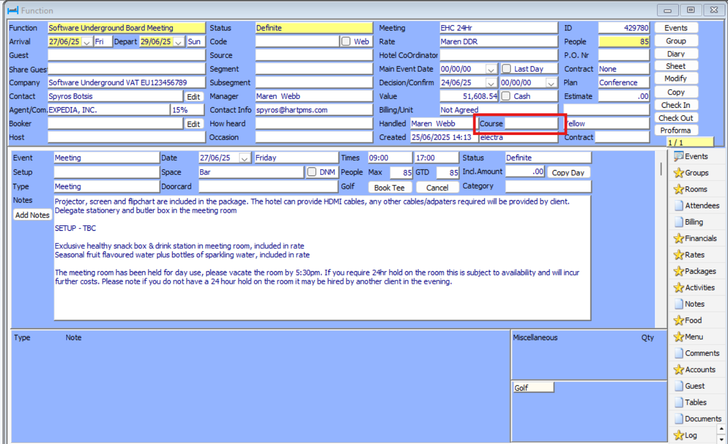The image size is (728, 444).
Task: Click the Diary button
Action: [x=676, y=54]
